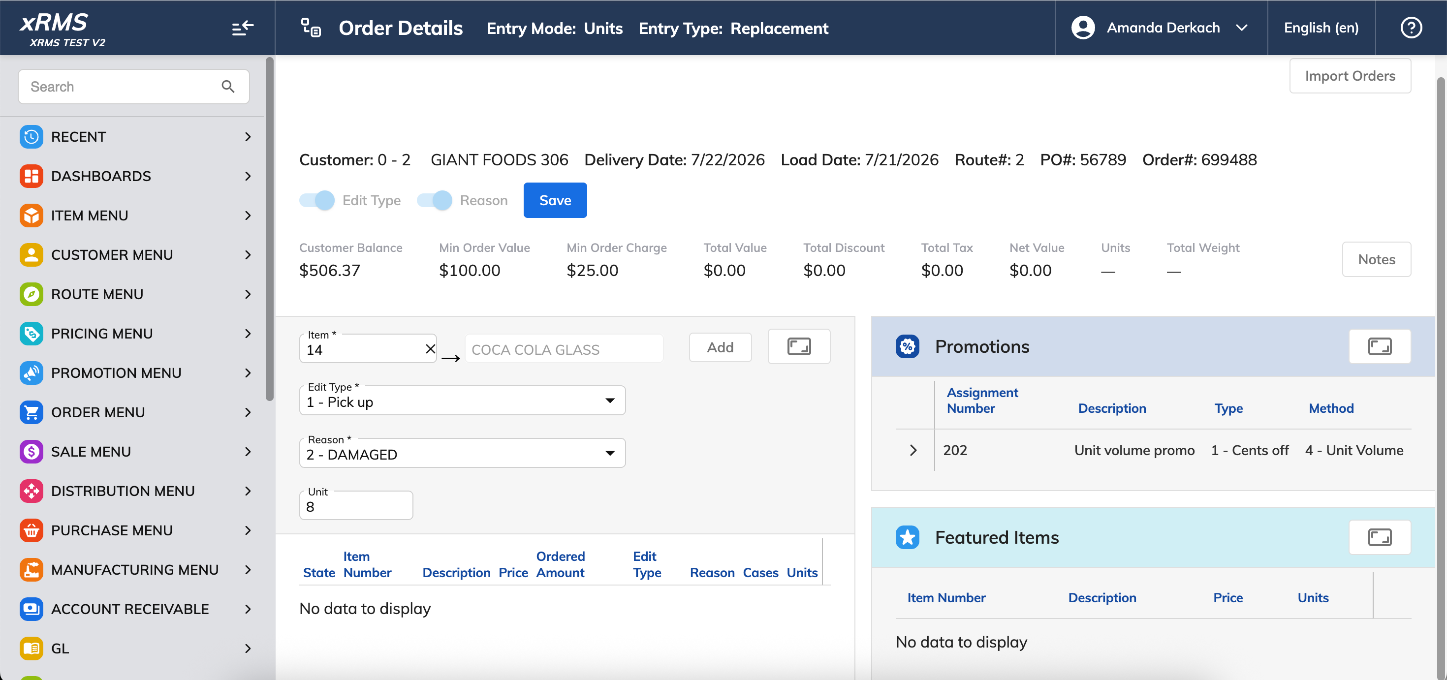Click the Promotions percent badge icon

pyautogui.click(x=907, y=346)
